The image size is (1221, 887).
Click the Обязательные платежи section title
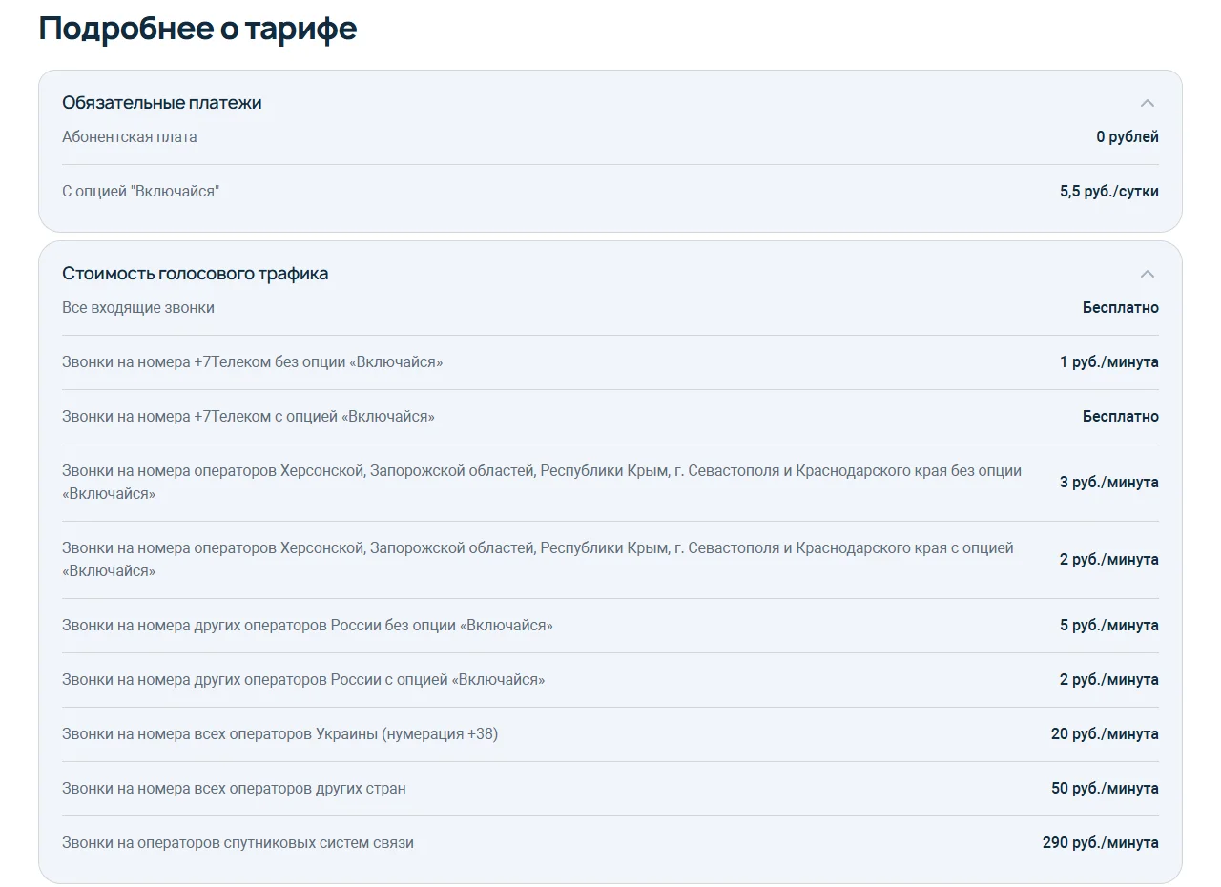(162, 103)
